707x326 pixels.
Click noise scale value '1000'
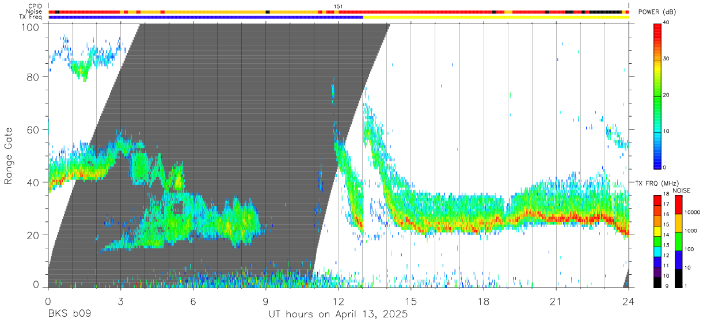click(690, 231)
